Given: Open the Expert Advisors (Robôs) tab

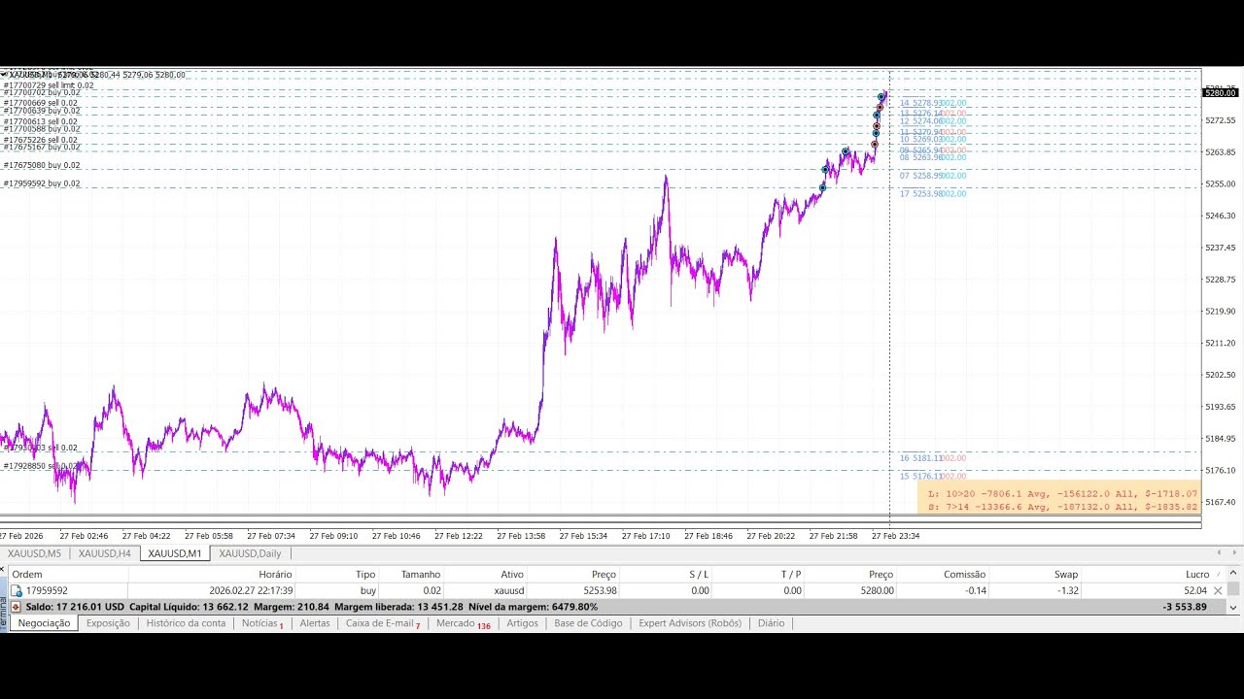Looking at the screenshot, I should tap(690, 623).
